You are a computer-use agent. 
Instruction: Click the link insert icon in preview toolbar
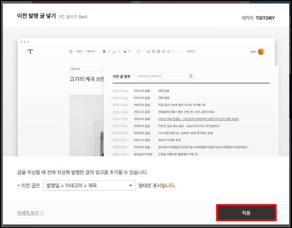click(164, 51)
